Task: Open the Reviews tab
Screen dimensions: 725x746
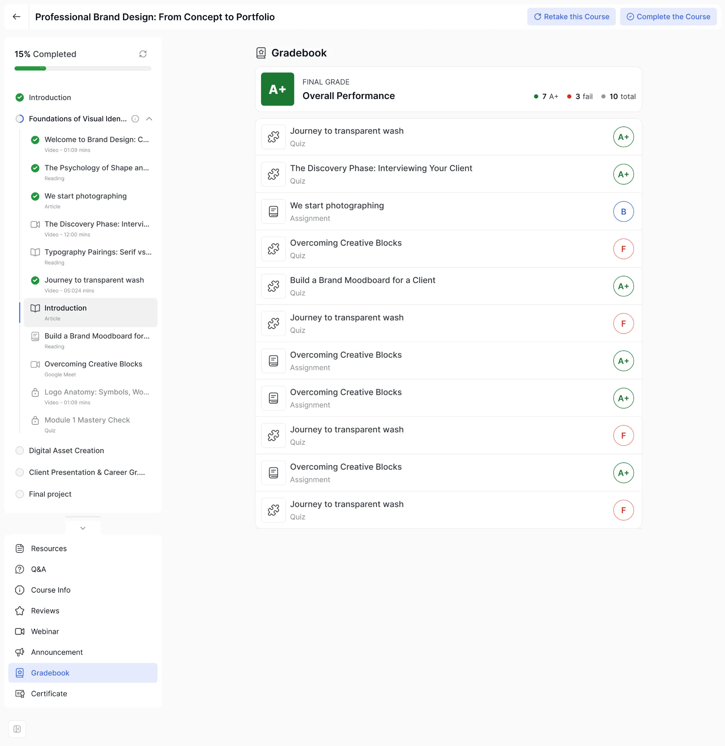Action: pyautogui.click(x=83, y=611)
